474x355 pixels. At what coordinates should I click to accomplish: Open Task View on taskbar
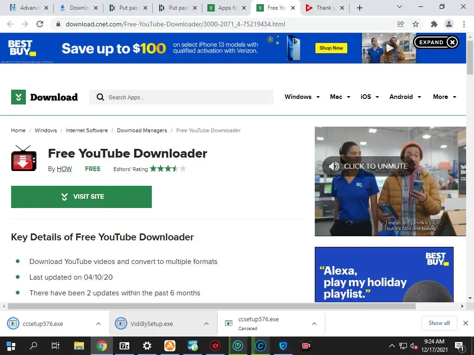click(56, 346)
